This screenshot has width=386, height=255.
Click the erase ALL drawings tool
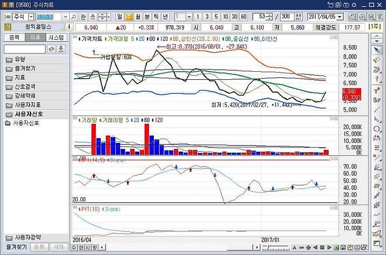(x=377, y=69)
